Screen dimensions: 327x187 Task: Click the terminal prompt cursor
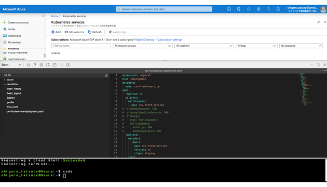tap(64, 176)
